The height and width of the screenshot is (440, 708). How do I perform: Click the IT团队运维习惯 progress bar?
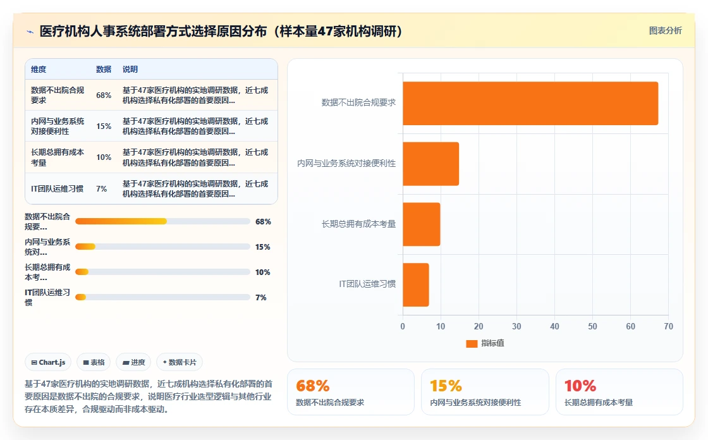click(162, 297)
